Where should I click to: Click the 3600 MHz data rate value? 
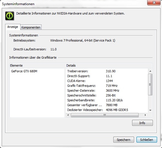click(112, 91)
